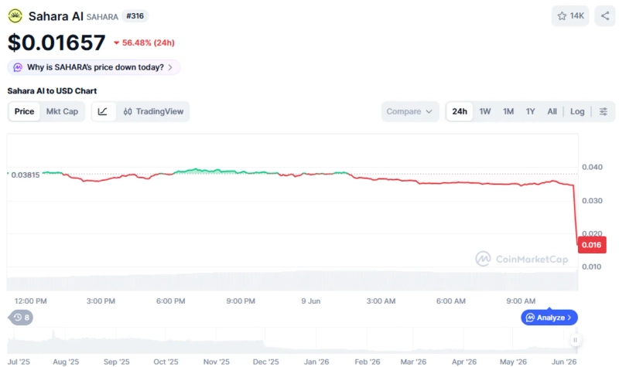Switch chart to Mkt Cap
The height and width of the screenshot is (367, 619).
pos(62,111)
